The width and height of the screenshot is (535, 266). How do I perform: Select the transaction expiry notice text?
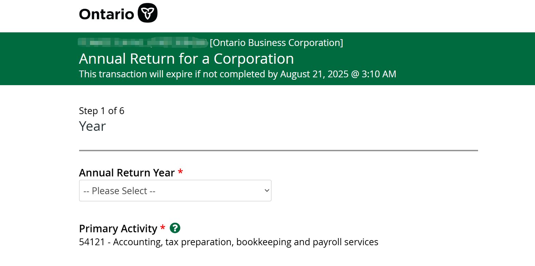click(x=237, y=74)
